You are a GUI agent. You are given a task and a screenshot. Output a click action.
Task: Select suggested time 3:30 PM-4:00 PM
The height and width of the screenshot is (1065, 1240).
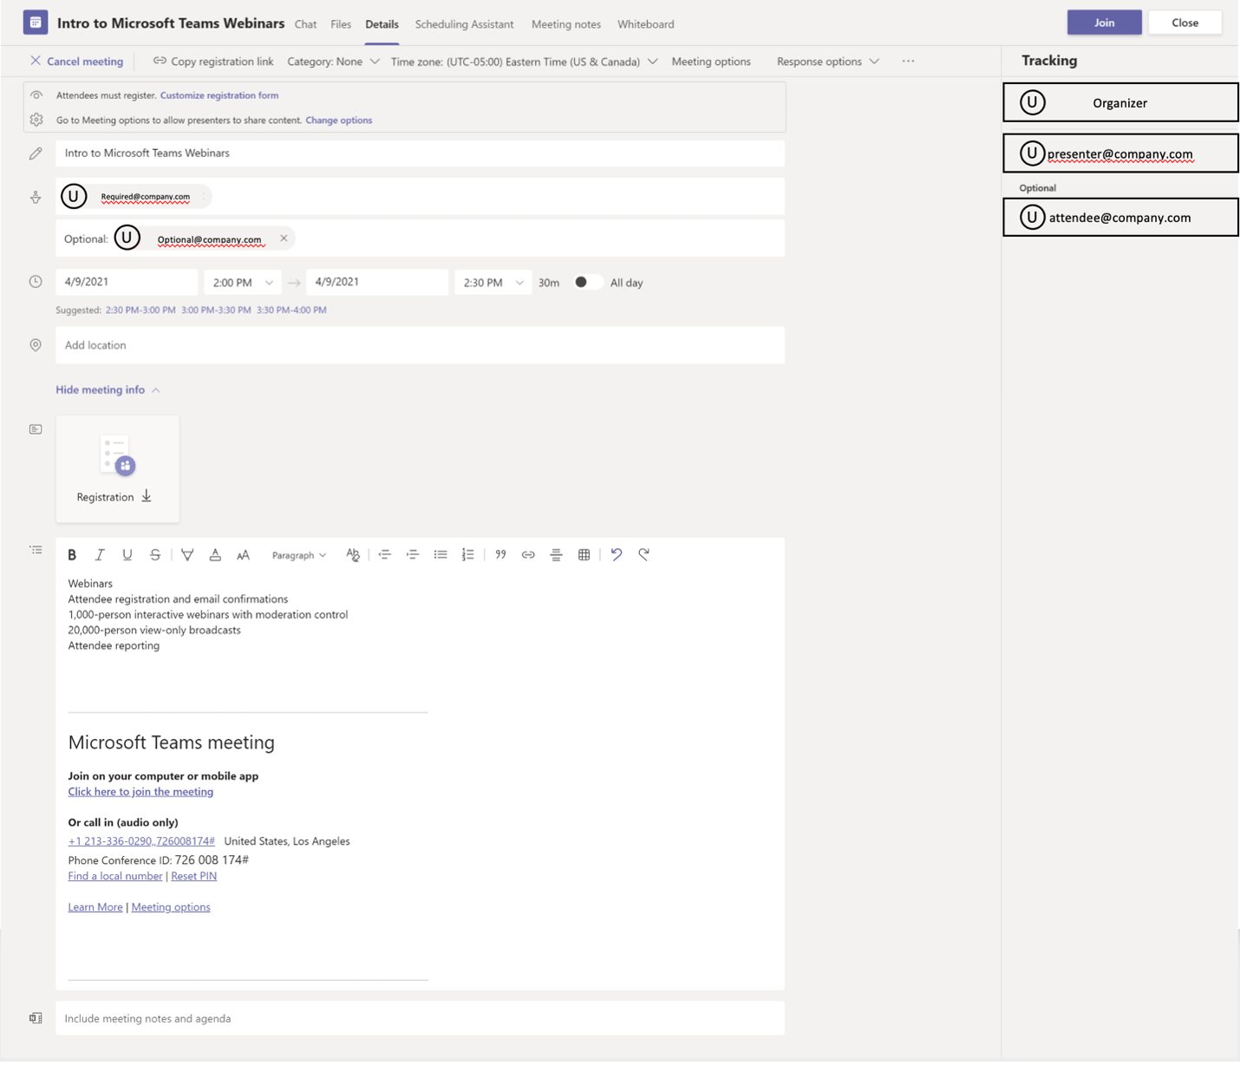(291, 310)
